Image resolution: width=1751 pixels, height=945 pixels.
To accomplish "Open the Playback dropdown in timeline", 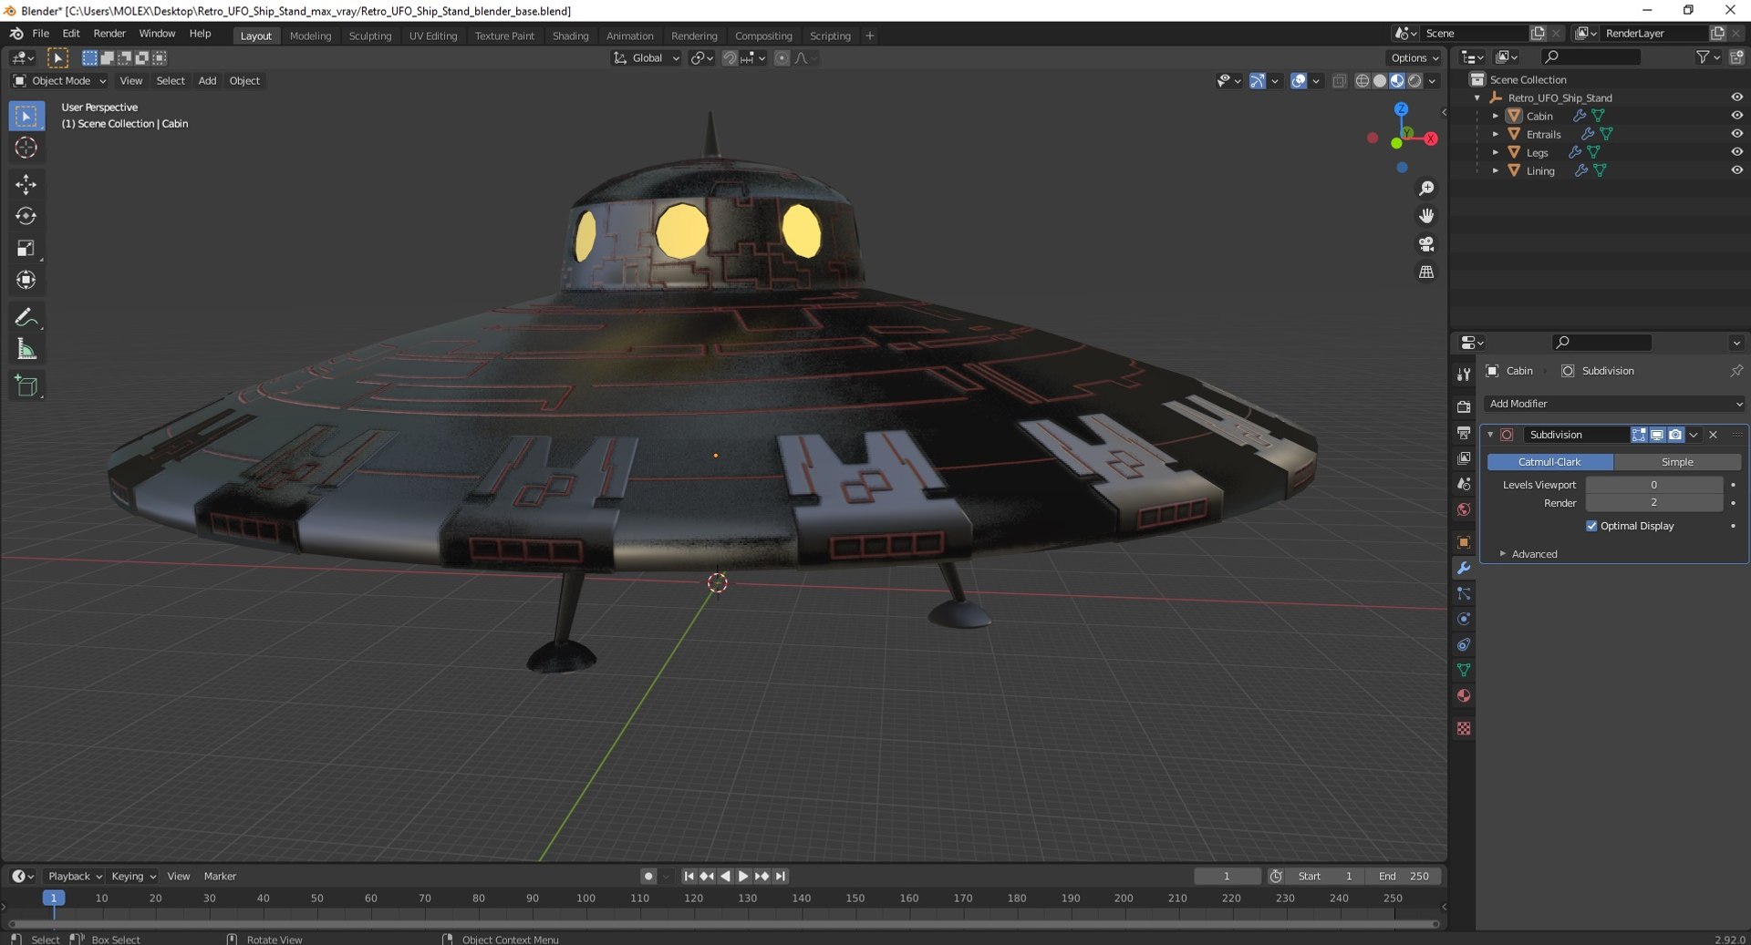I will 74,877.
